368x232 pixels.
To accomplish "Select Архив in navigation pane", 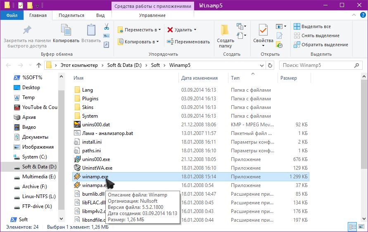I will pos(29,117).
